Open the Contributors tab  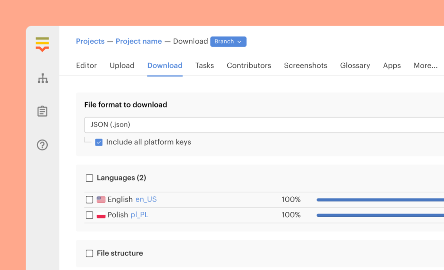pos(249,66)
